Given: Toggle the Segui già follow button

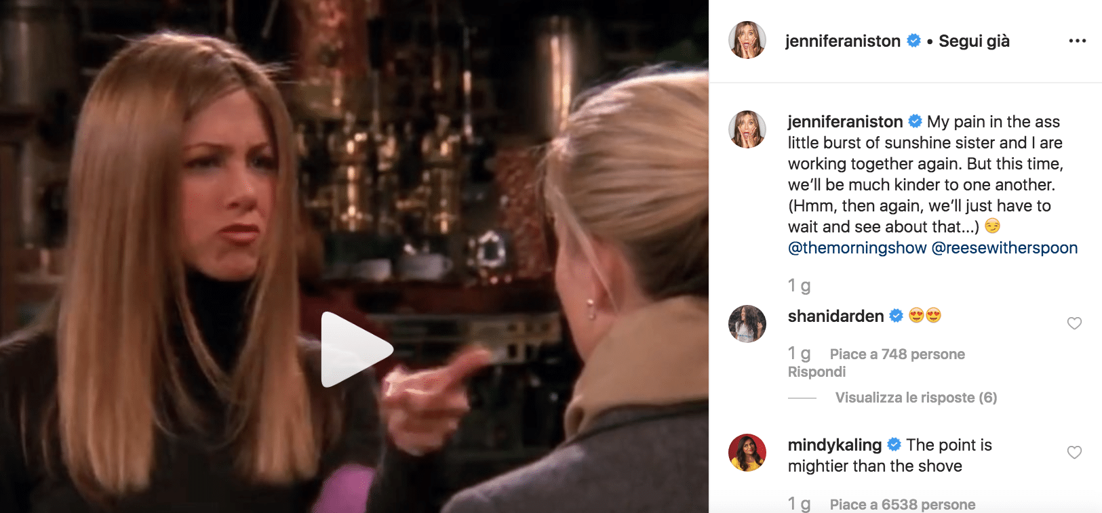Looking at the screenshot, I should coord(974,41).
